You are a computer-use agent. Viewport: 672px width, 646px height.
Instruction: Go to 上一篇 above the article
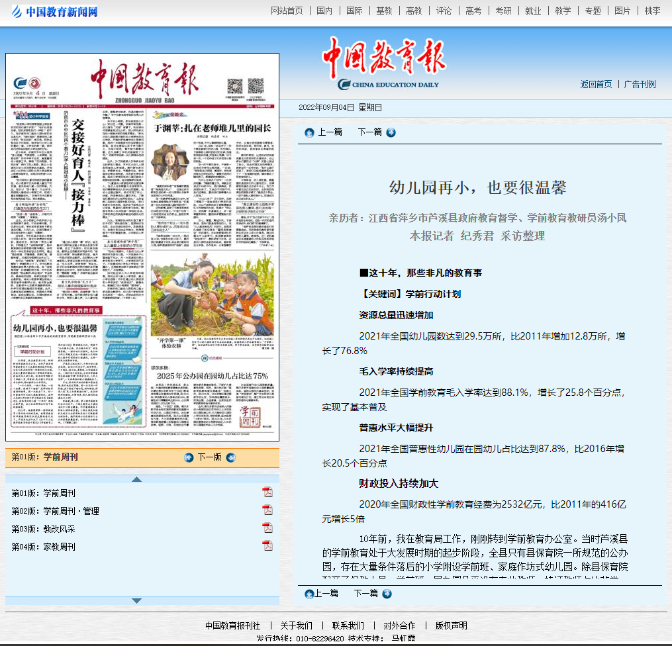pyautogui.click(x=330, y=132)
